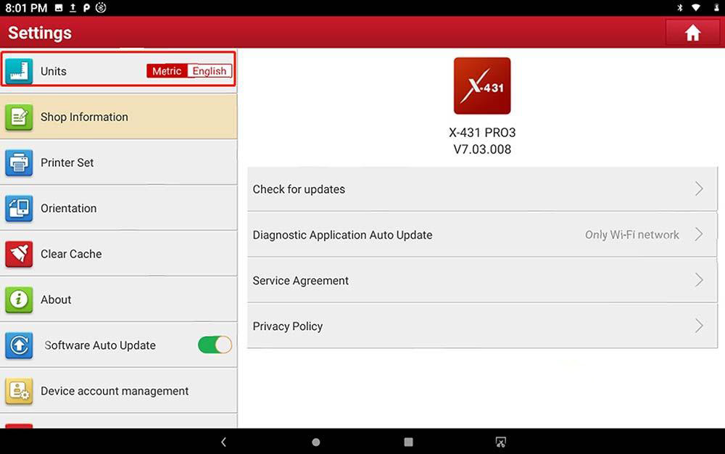The height and width of the screenshot is (454, 725).
Task: Tap the image notification icon in status bar
Action: pyautogui.click(x=59, y=8)
